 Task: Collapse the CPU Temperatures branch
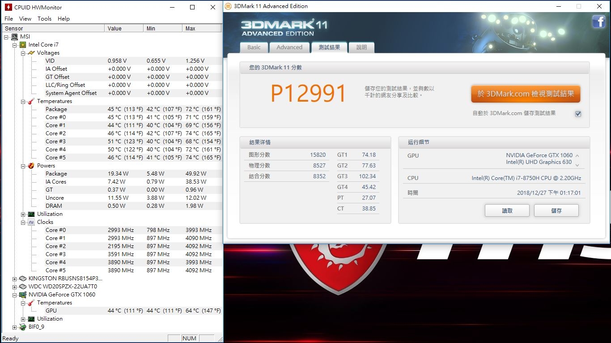click(x=23, y=101)
